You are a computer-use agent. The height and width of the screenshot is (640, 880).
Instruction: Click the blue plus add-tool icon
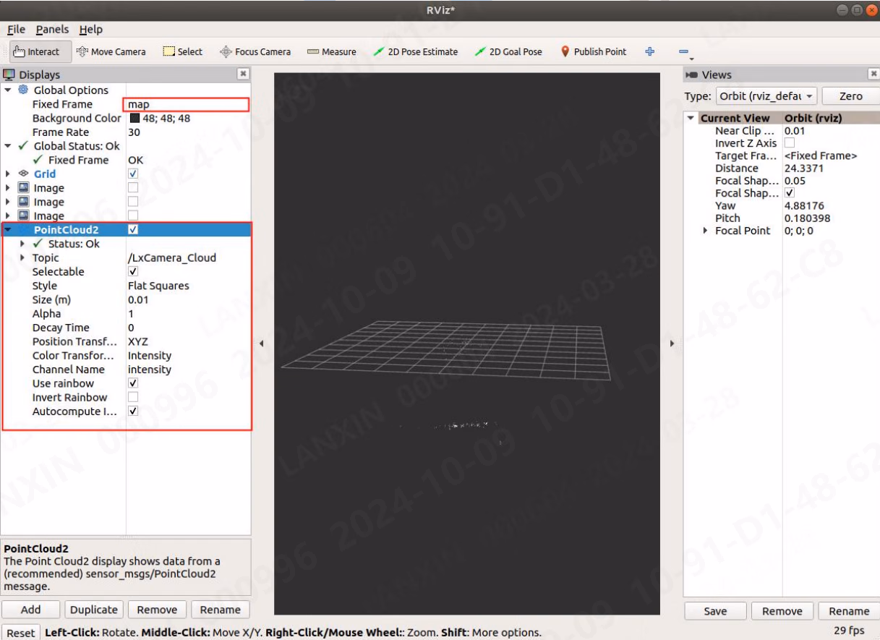point(649,51)
